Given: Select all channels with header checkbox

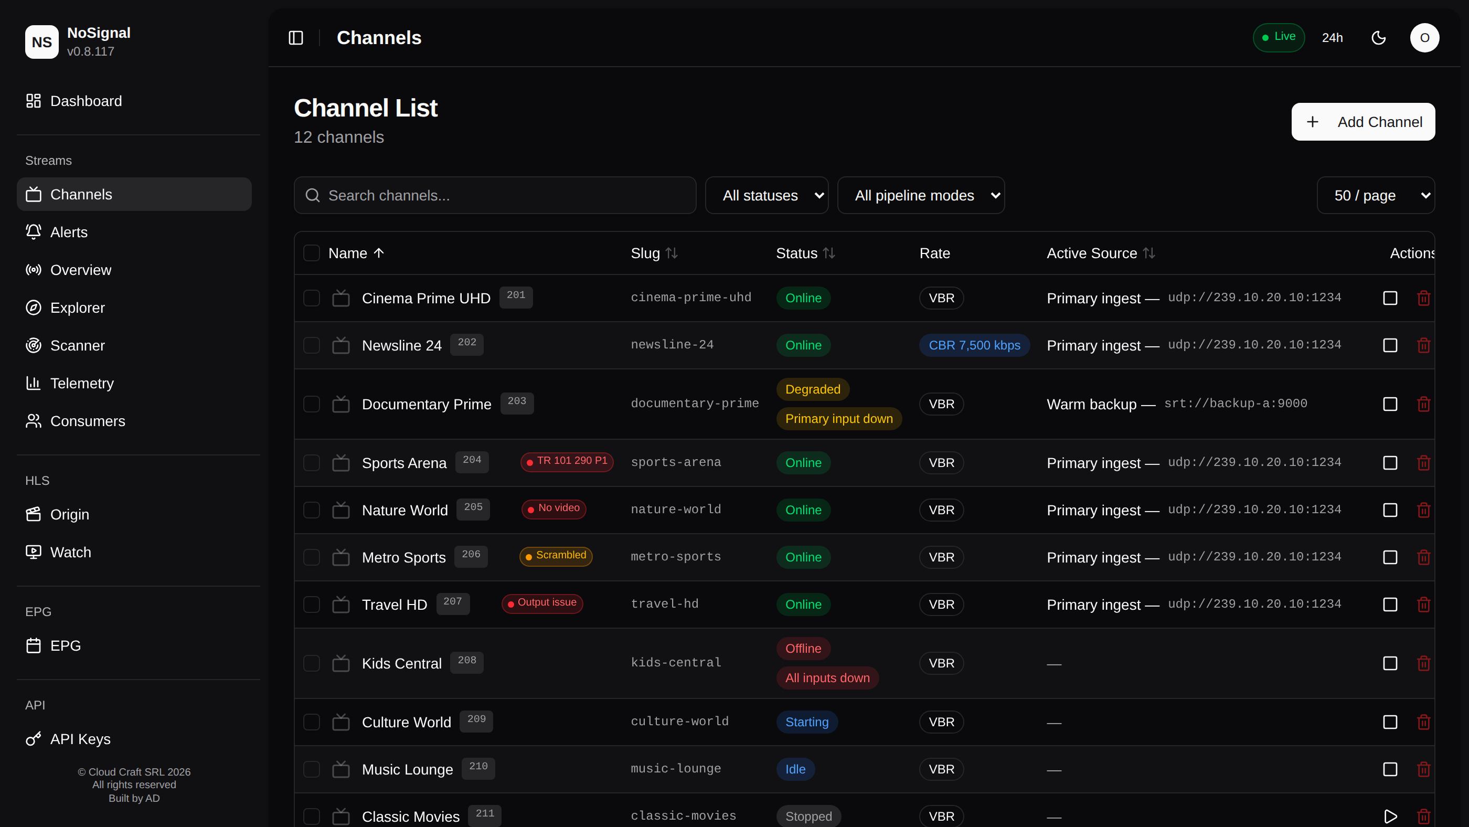Looking at the screenshot, I should pyautogui.click(x=311, y=252).
